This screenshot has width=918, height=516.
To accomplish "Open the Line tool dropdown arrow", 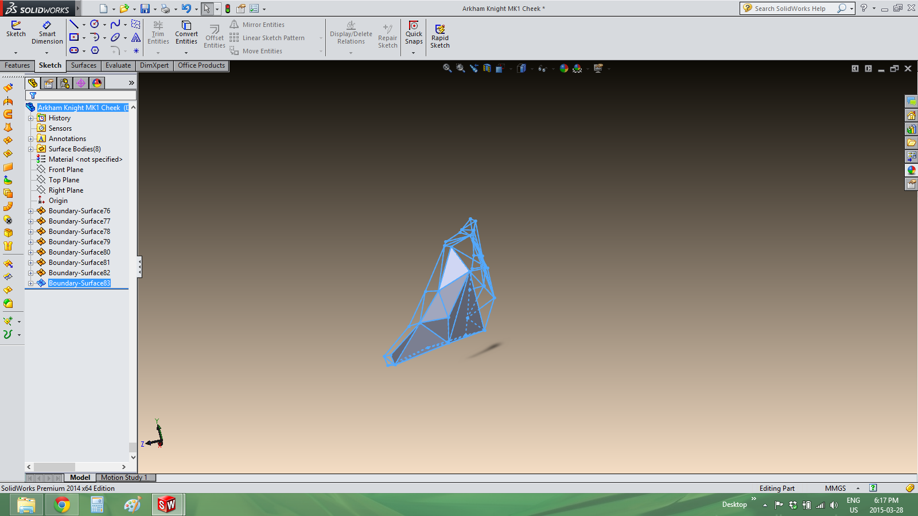I will [x=84, y=25].
